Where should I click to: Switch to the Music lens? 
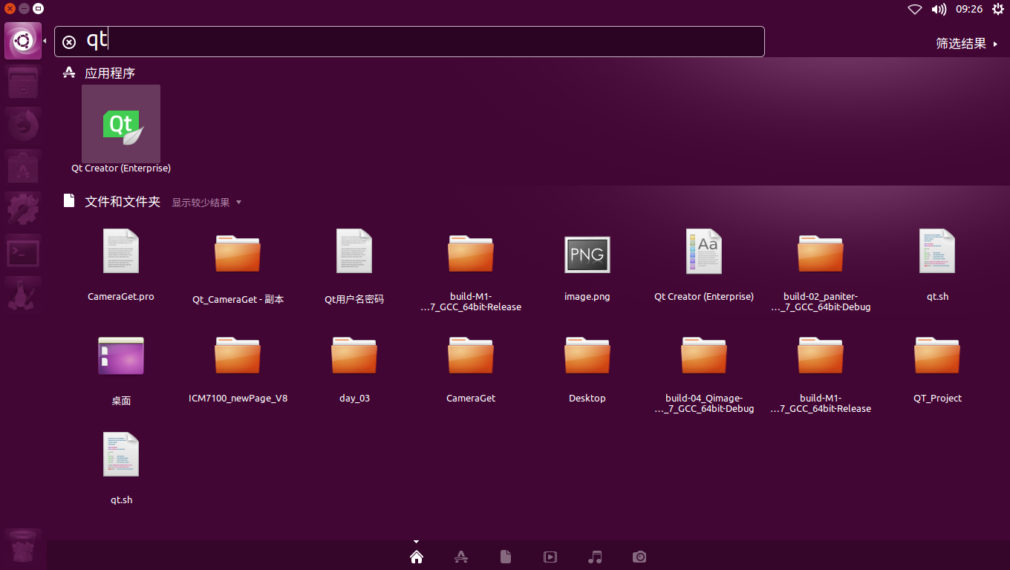pos(595,557)
